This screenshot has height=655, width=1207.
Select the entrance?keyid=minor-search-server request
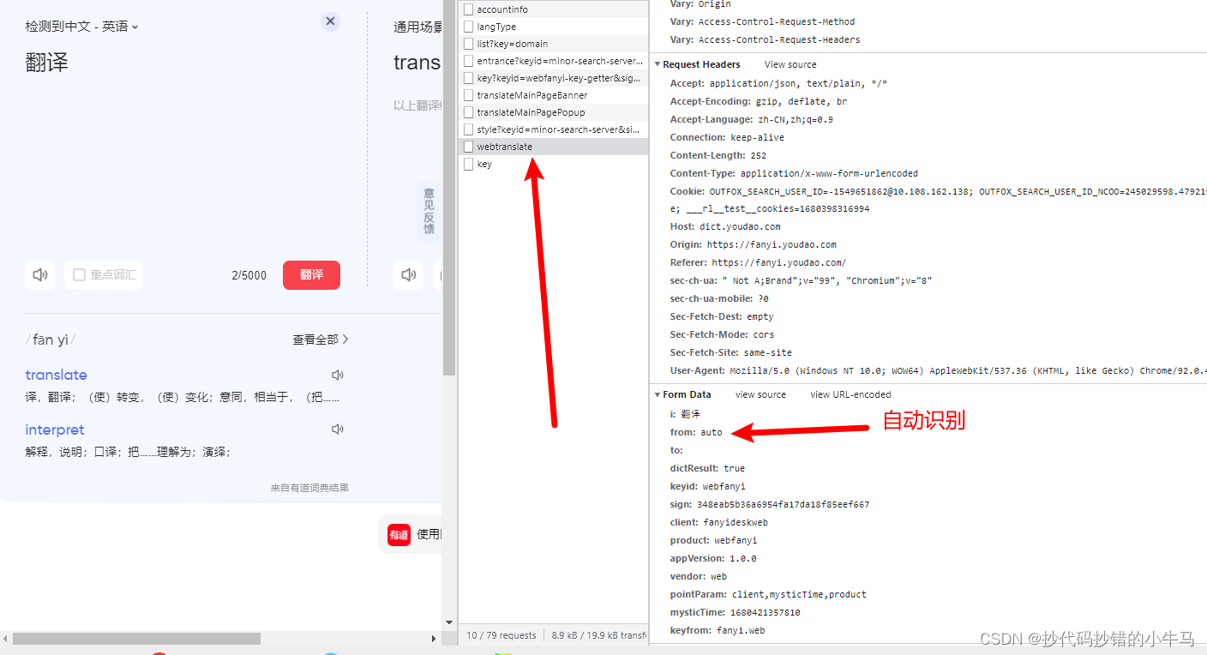[x=554, y=61]
